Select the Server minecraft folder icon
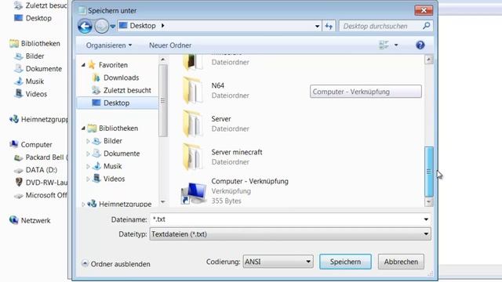The image size is (502, 282). pyautogui.click(x=192, y=157)
